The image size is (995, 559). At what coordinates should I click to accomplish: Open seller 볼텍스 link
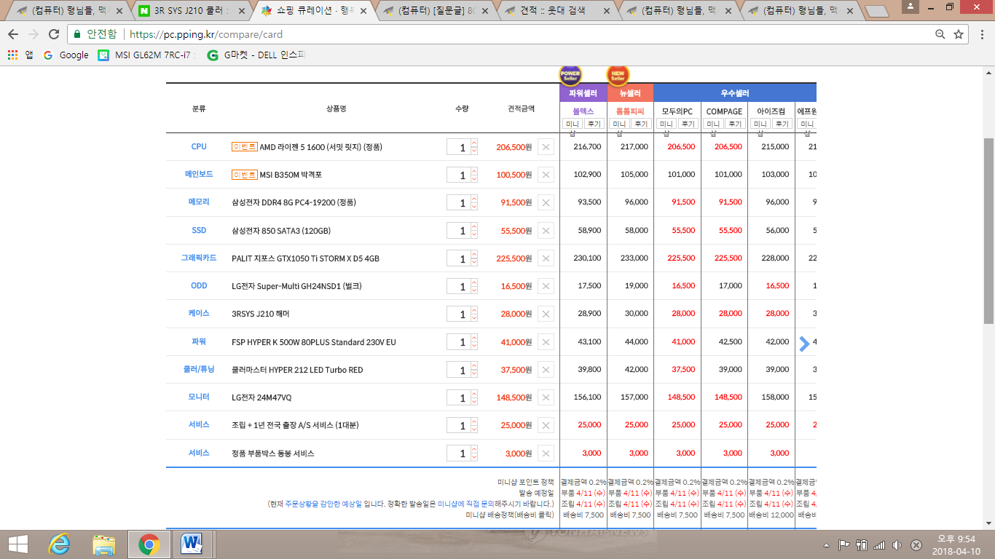[583, 111]
